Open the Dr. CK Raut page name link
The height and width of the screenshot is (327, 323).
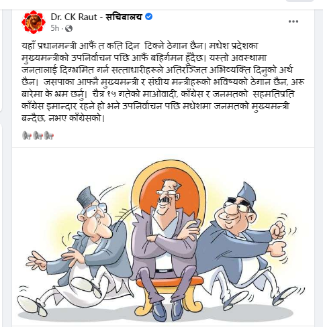pos(74,17)
